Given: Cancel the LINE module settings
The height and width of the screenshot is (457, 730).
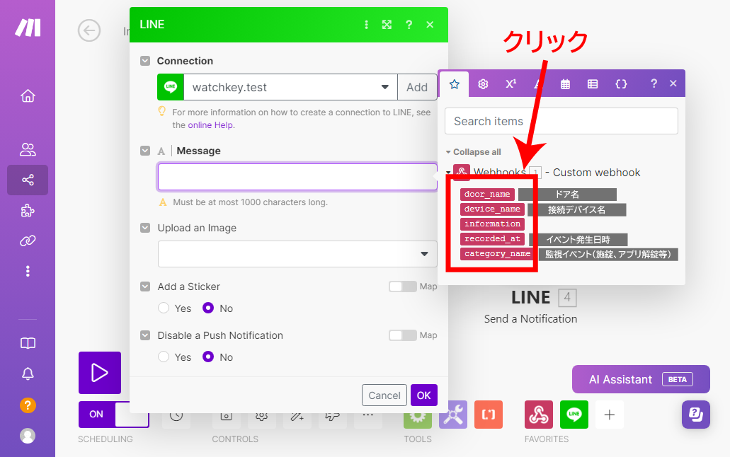Looking at the screenshot, I should (384, 395).
